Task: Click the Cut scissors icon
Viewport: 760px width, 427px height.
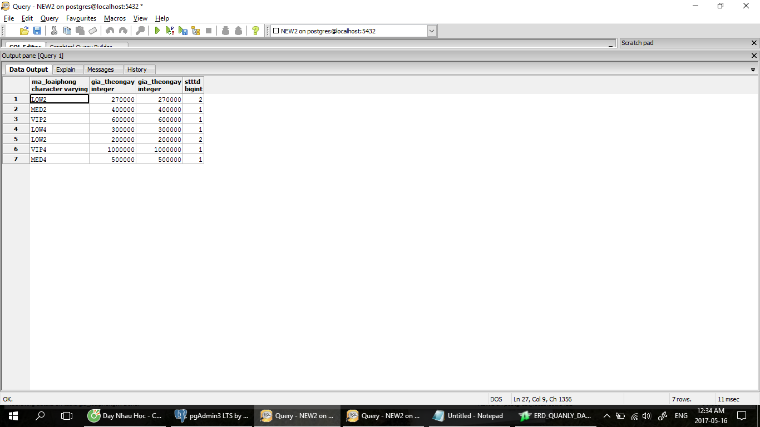Action: click(x=54, y=31)
